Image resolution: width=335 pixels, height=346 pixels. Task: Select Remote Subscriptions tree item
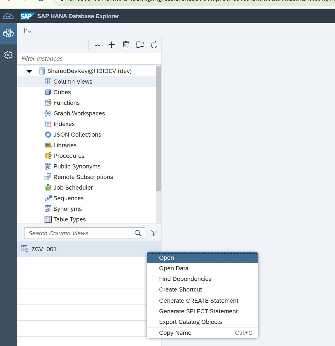[86, 177]
